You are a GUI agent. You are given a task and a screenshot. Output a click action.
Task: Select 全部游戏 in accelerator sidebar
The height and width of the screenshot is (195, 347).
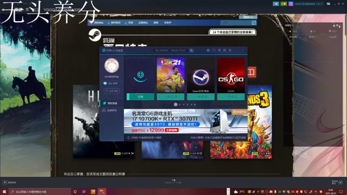[112, 110]
